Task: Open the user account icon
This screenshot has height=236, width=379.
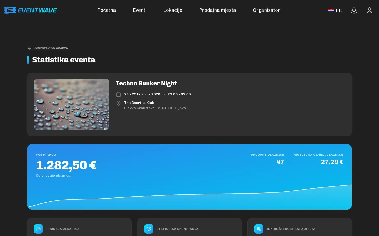Action: (370, 10)
